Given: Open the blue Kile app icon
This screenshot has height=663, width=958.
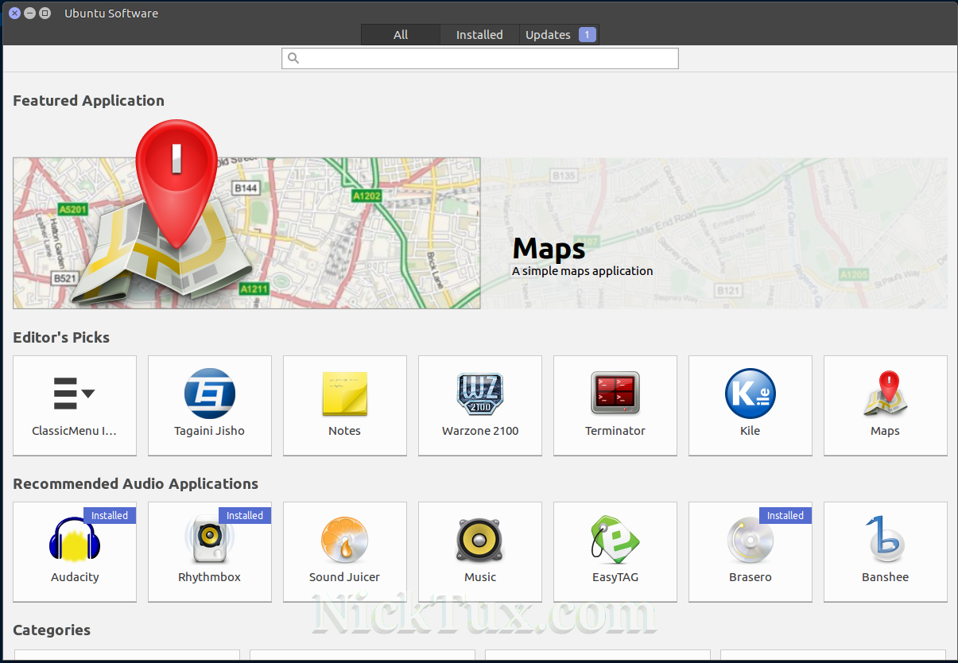Looking at the screenshot, I should [x=750, y=394].
